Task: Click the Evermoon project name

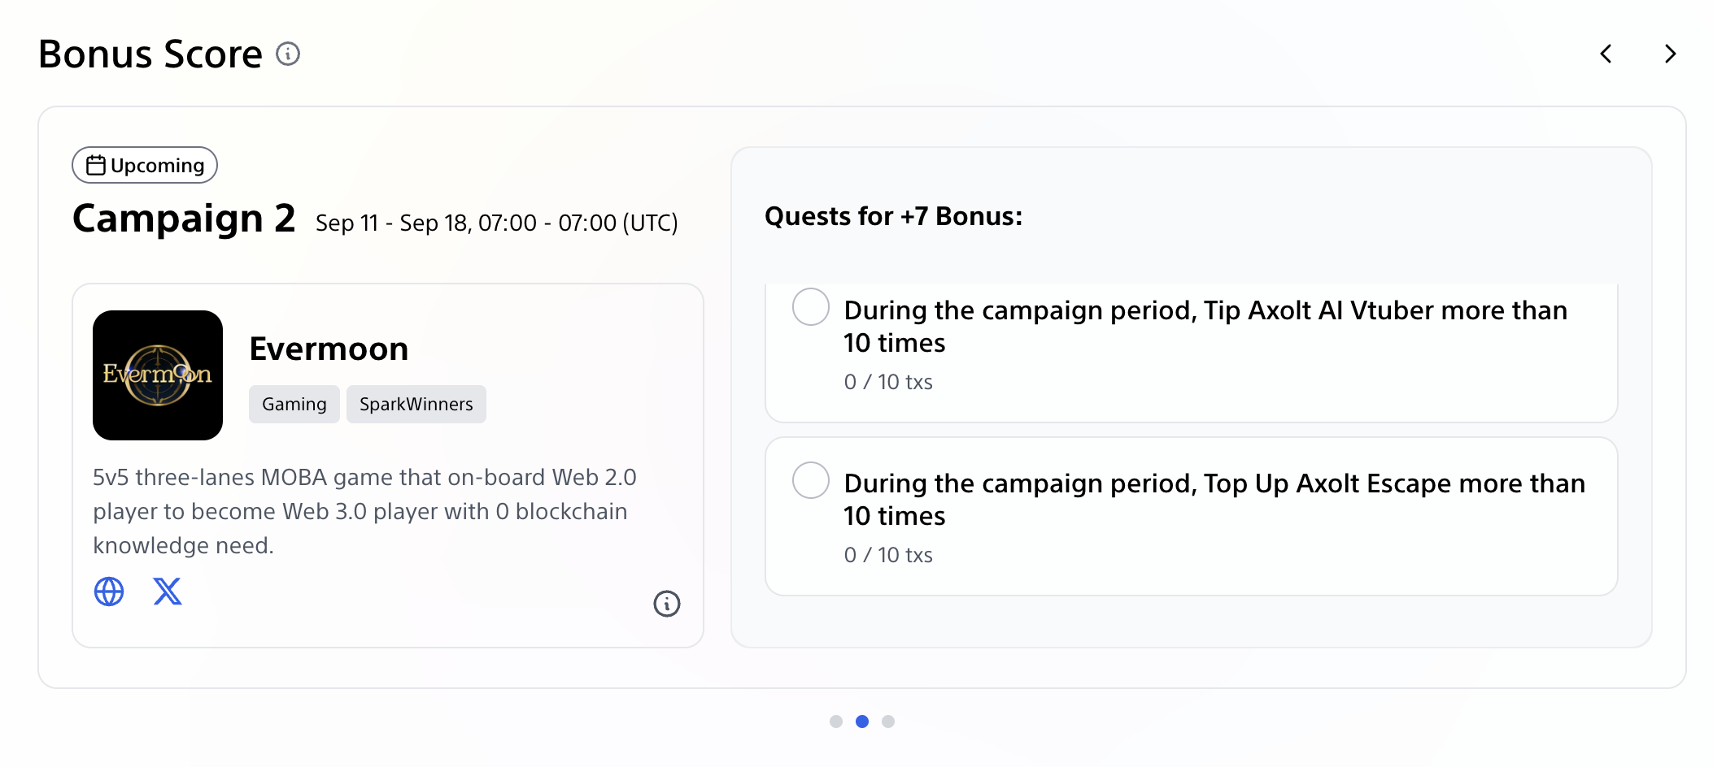Action: point(329,349)
